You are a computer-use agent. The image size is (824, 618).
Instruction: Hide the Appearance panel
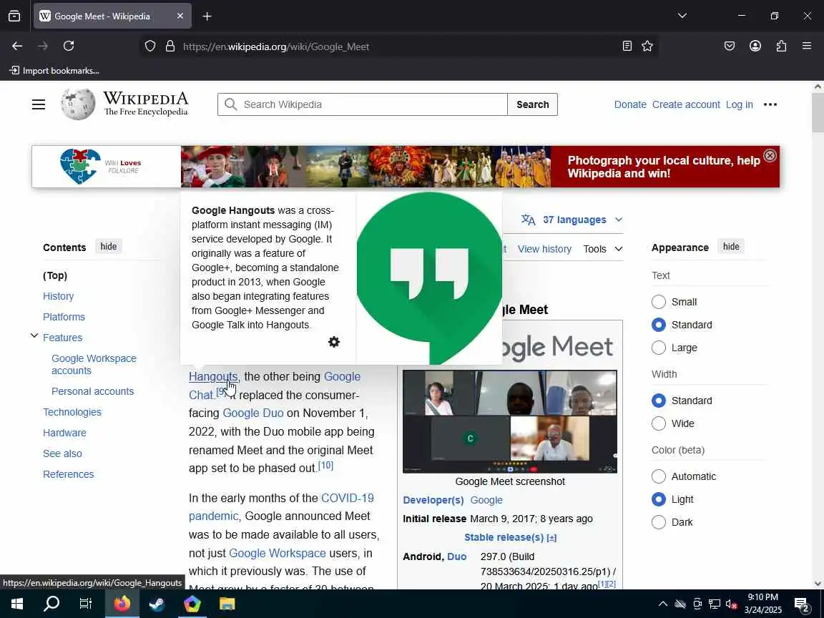point(731,247)
